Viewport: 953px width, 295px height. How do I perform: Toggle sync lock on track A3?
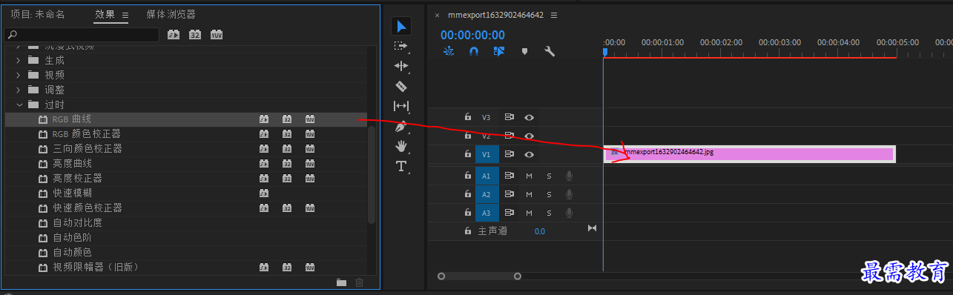pyautogui.click(x=510, y=213)
